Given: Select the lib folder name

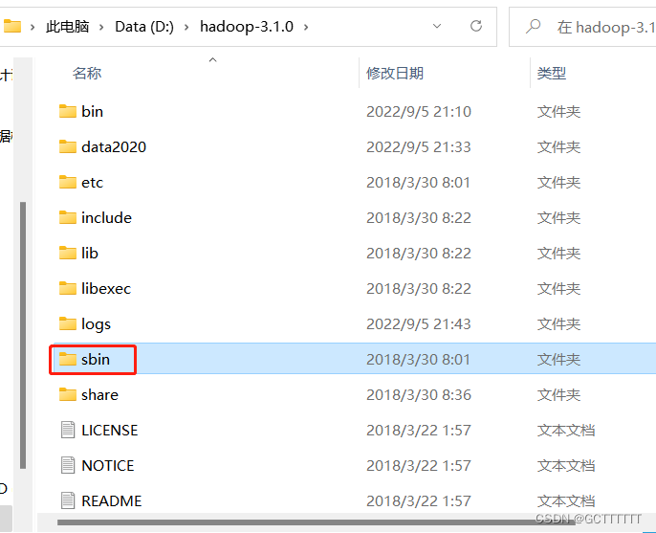Looking at the screenshot, I should pos(90,253).
